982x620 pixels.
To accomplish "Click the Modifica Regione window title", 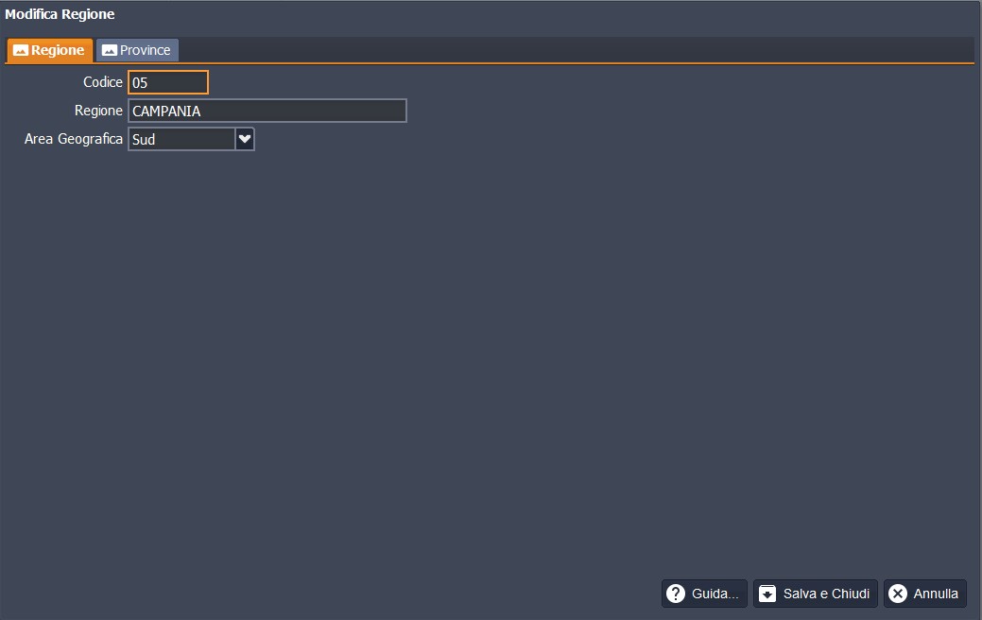I will 60,14.
